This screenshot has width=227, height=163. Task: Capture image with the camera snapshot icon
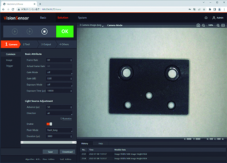pyautogui.click(x=198, y=25)
